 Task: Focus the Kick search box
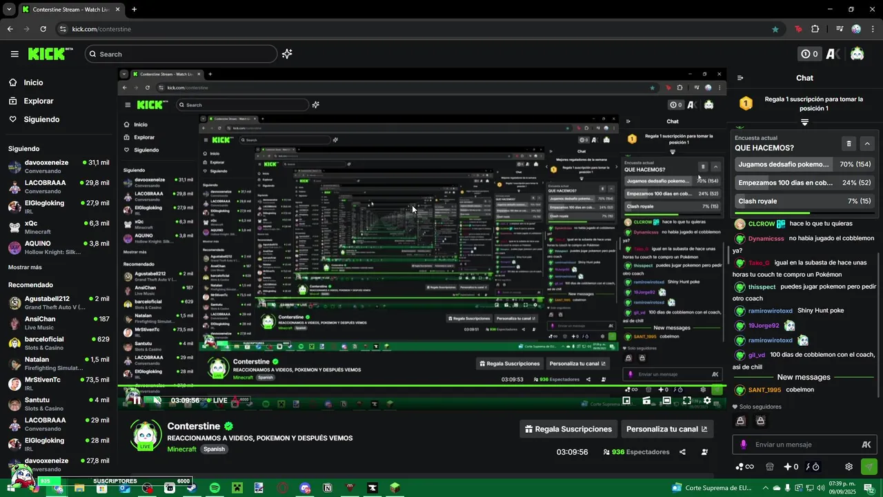(x=181, y=54)
